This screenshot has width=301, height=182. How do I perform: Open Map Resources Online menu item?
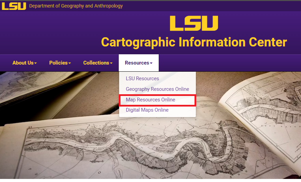(157, 100)
